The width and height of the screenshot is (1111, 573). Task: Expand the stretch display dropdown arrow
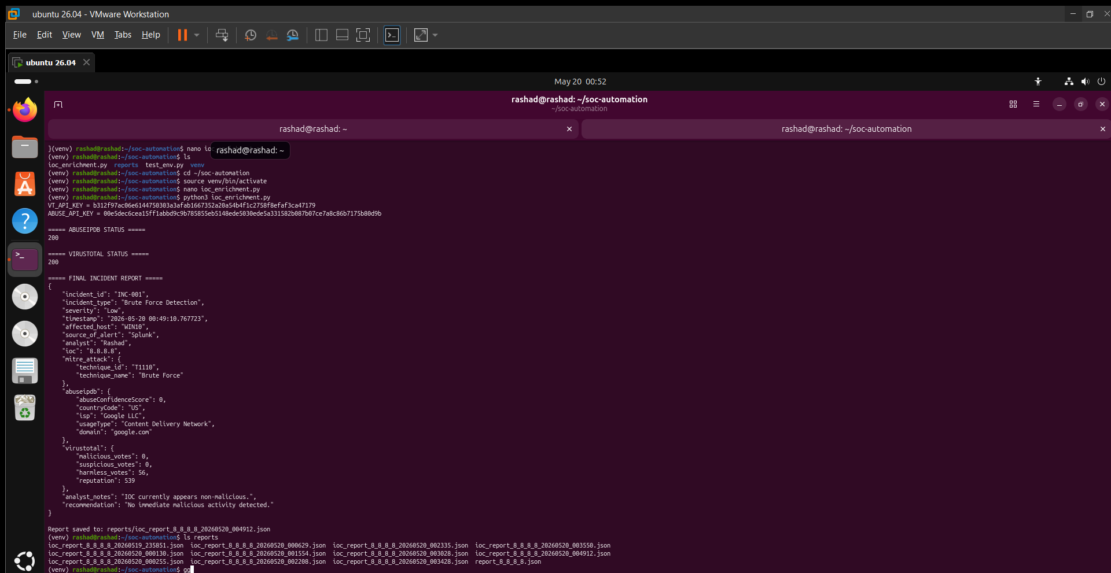click(435, 35)
